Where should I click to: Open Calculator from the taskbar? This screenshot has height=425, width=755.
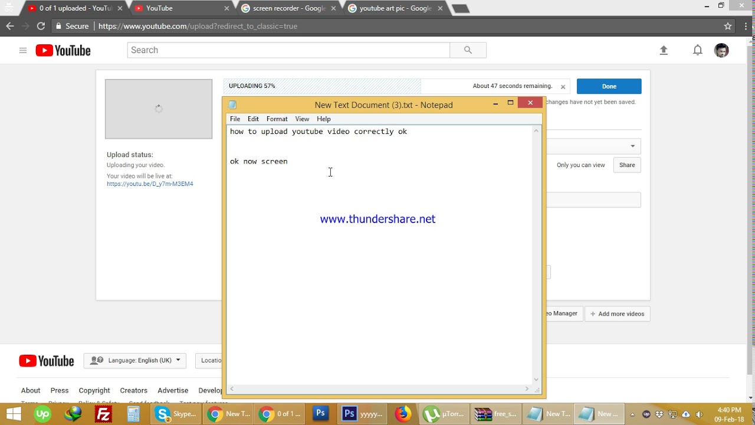[x=133, y=414]
